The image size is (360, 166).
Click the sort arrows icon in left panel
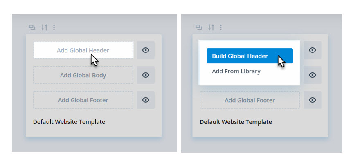point(44,27)
